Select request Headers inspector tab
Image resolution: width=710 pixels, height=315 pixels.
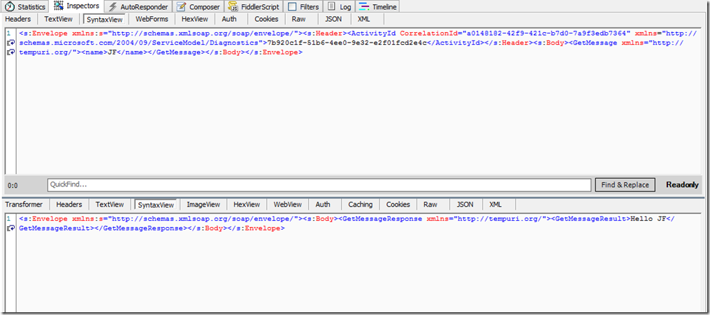pos(18,19)
